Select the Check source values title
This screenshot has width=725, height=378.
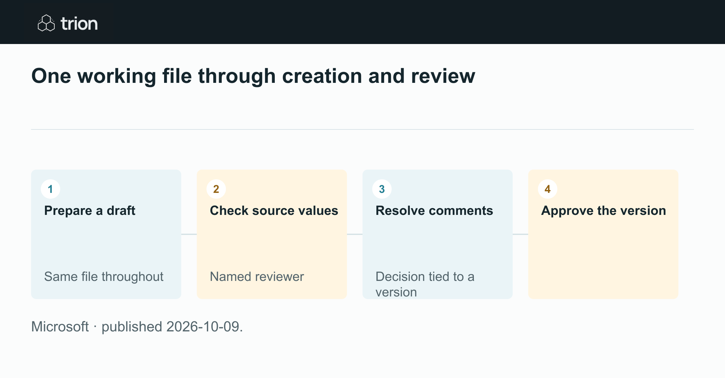coord(274,211)
